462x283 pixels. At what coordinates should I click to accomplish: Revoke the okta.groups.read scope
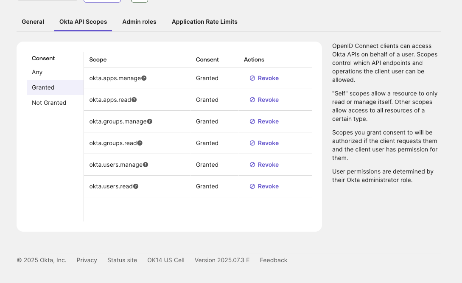[264, 143]
